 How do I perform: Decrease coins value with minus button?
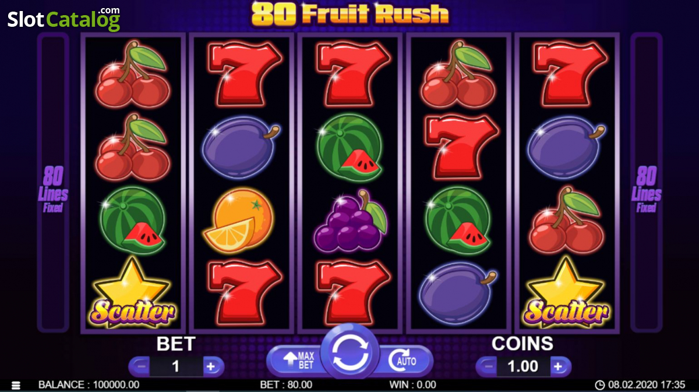(488, 366)
